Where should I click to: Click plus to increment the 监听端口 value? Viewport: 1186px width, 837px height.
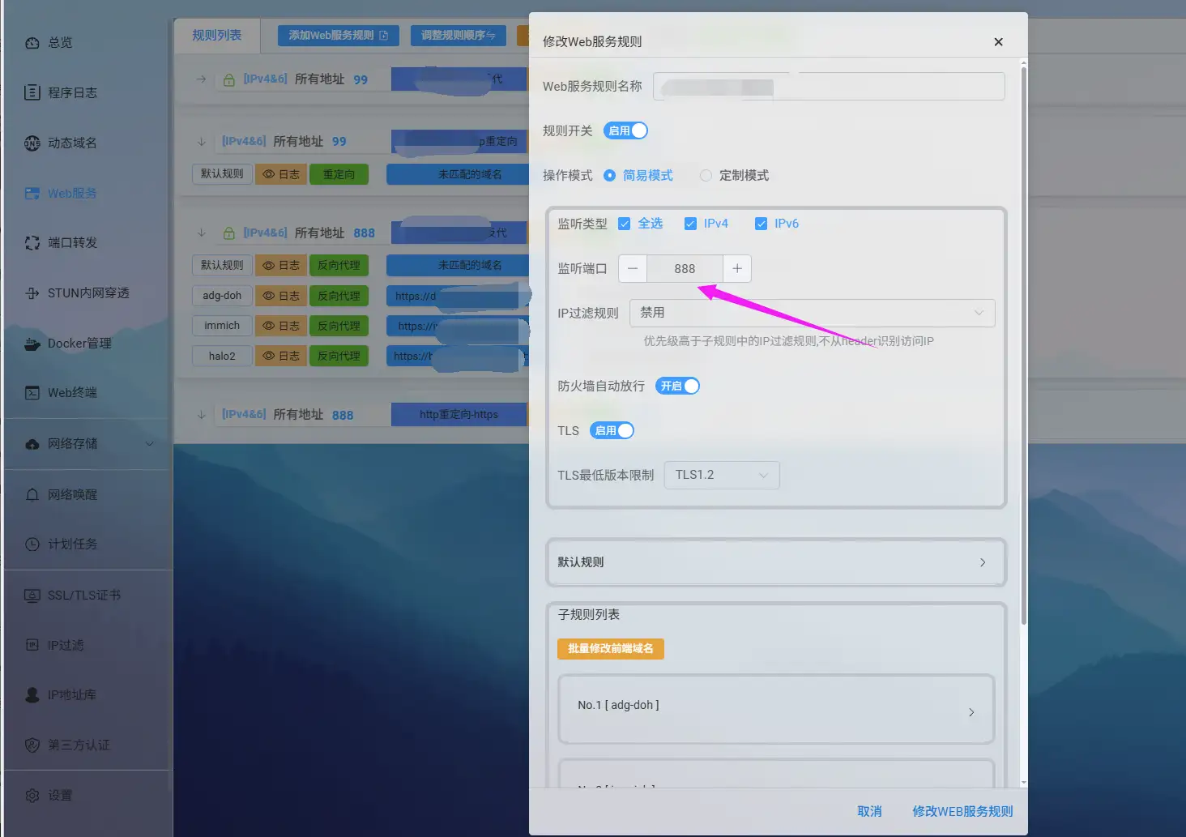[736, 268]
